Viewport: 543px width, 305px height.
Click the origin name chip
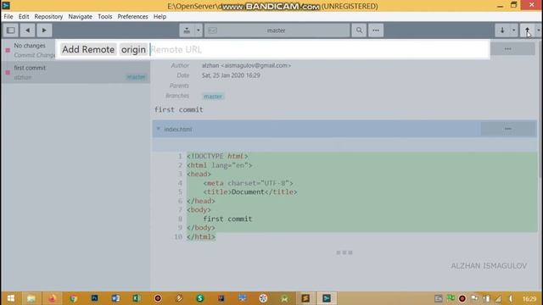pyautogui.click(x=133, y=49)
